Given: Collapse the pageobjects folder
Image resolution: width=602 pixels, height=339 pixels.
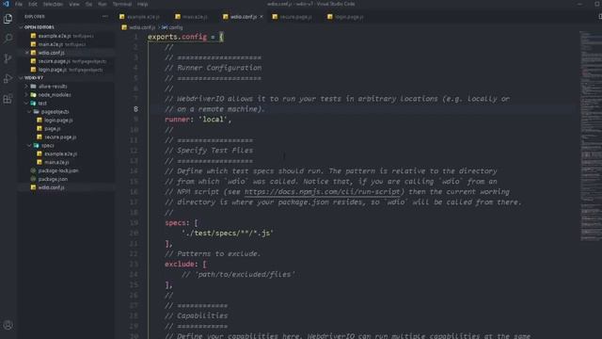Looking at the screenshot, I should [29, 111].
